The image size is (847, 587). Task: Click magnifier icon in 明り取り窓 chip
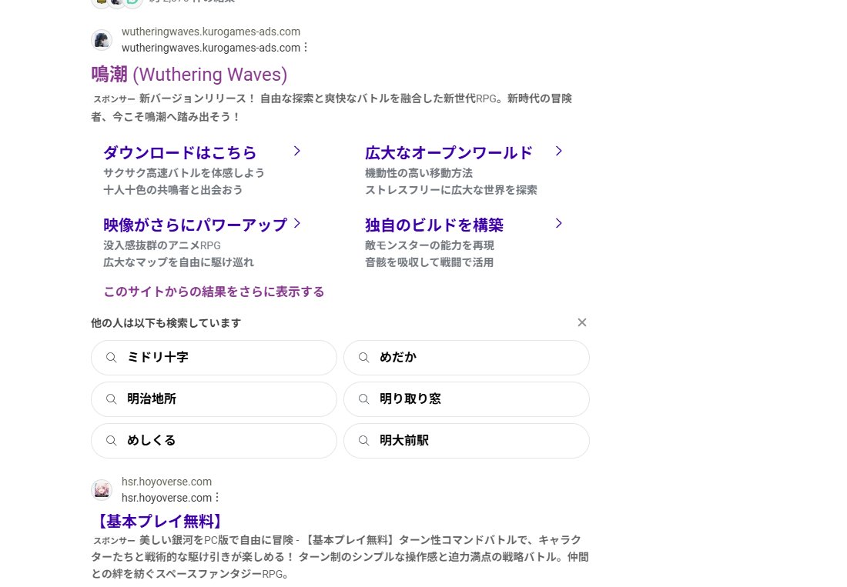(x=364, y=399)
